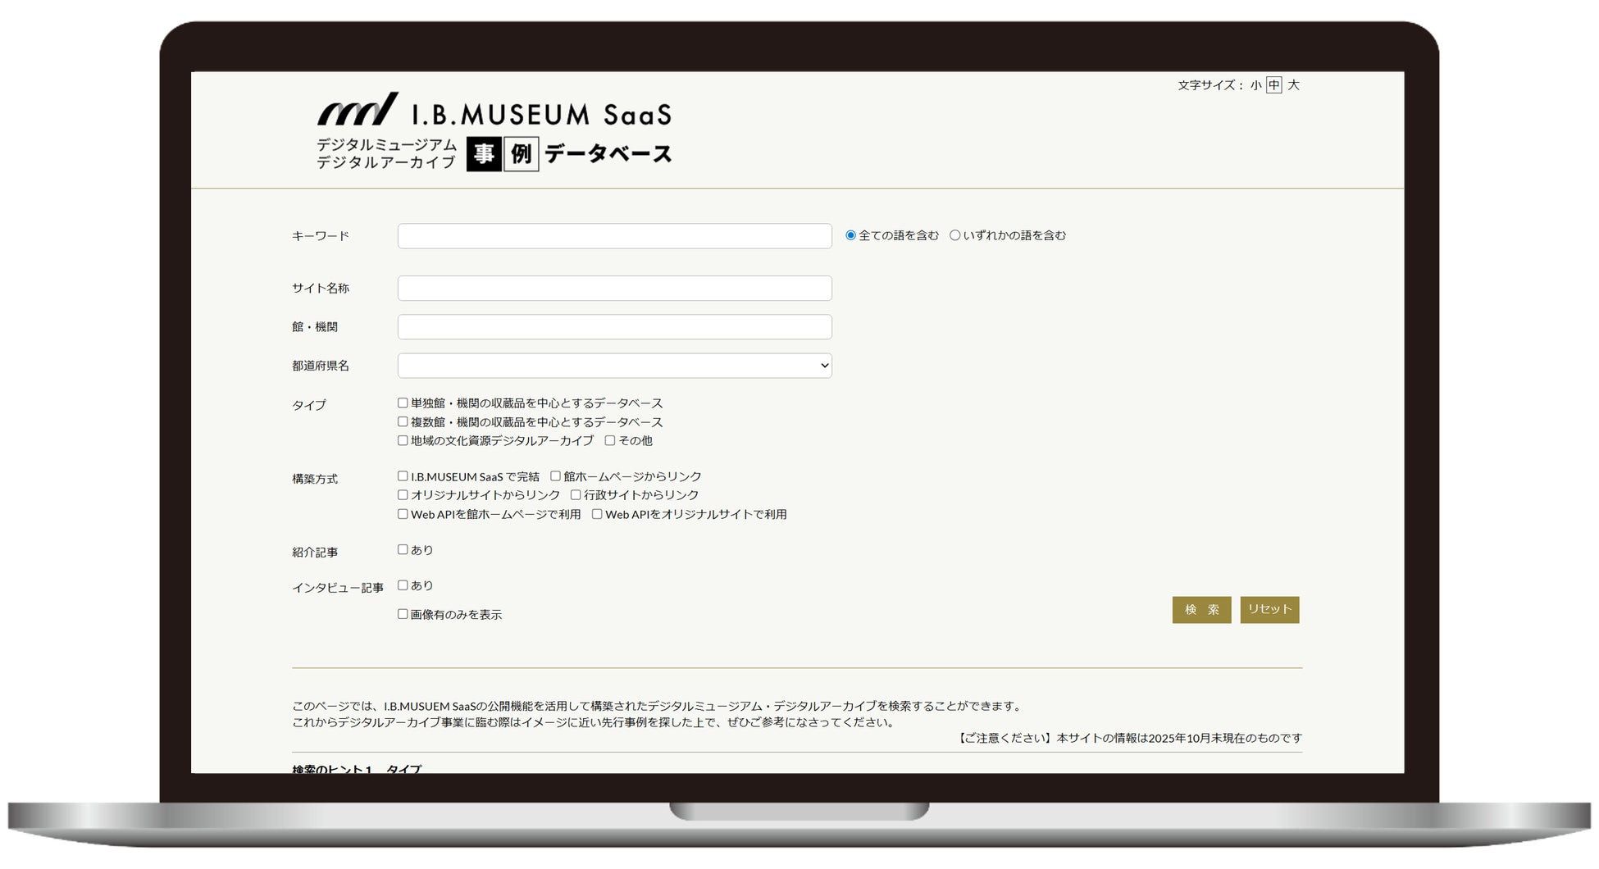The image size is (1599, 869).
Task: Click the I.B.MUSEUM SaaS logo
Action: pyautogui.click(x=494, y=110)
